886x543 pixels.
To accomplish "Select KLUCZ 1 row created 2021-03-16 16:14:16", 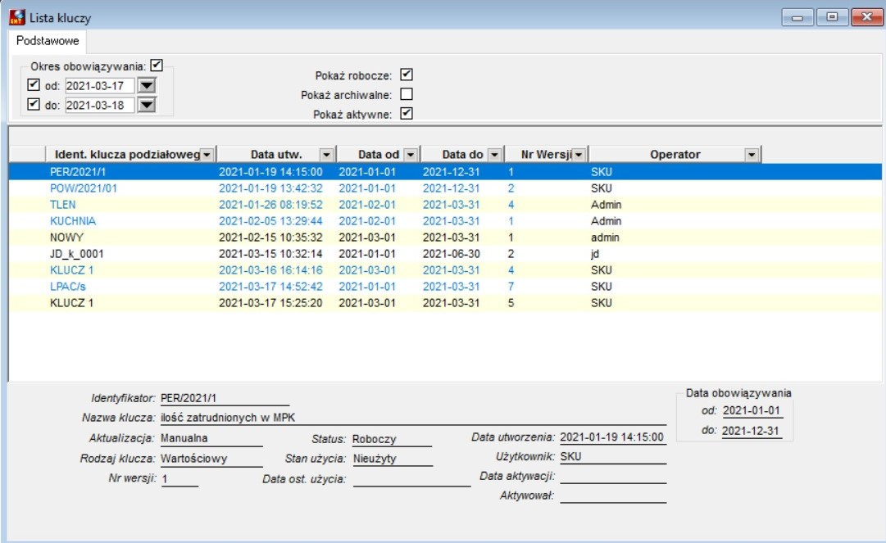I will click(x=445, y=269).
